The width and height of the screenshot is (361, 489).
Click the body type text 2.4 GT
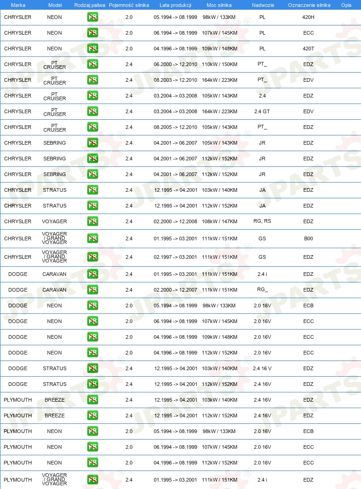tap(262, 111)
